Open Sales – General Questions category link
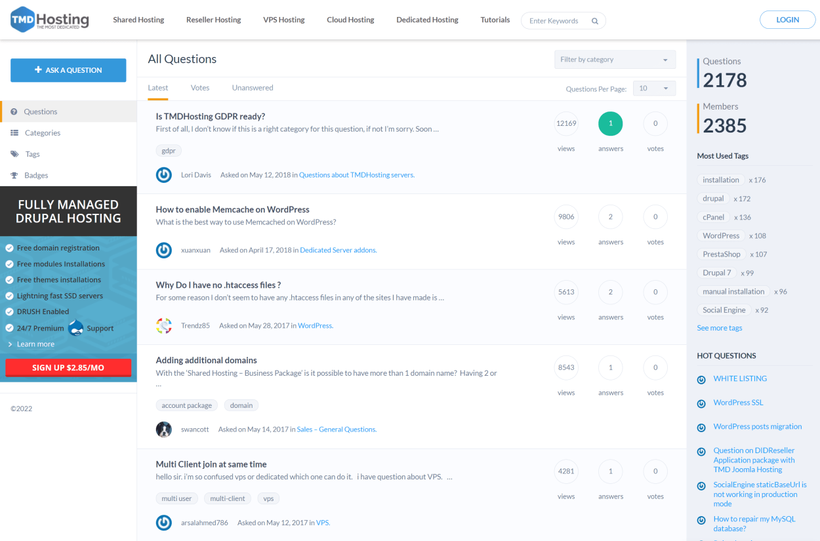Viewport: 820px width, 541px height. tap(337, 430)
